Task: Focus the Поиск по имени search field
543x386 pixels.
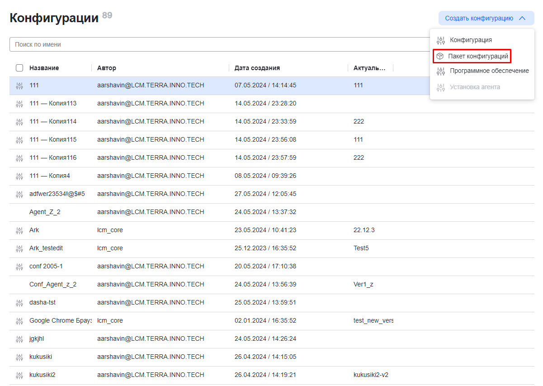Action: tap(217, 44)
